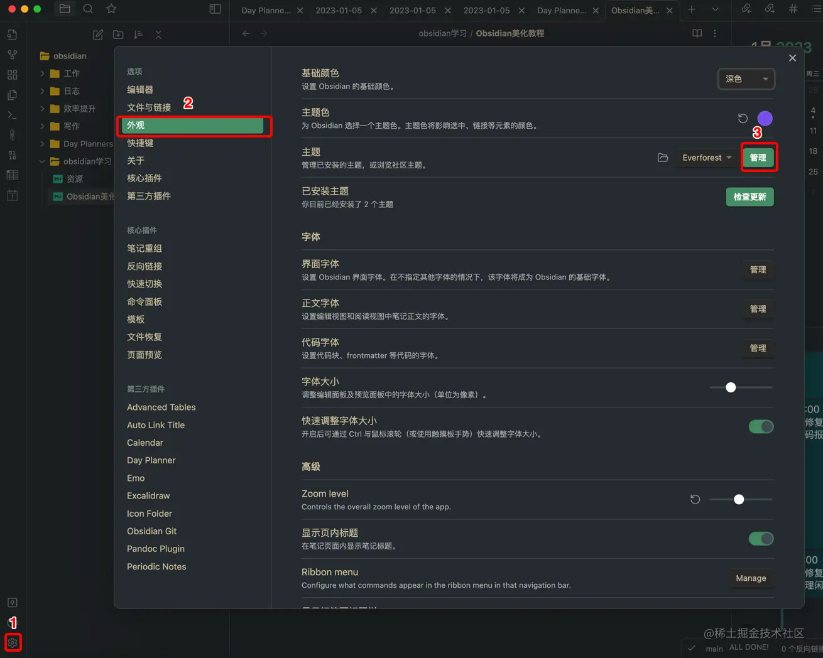Open graph view ribbon icon
This screenshot has height=658, width=823.
[12, 55]
